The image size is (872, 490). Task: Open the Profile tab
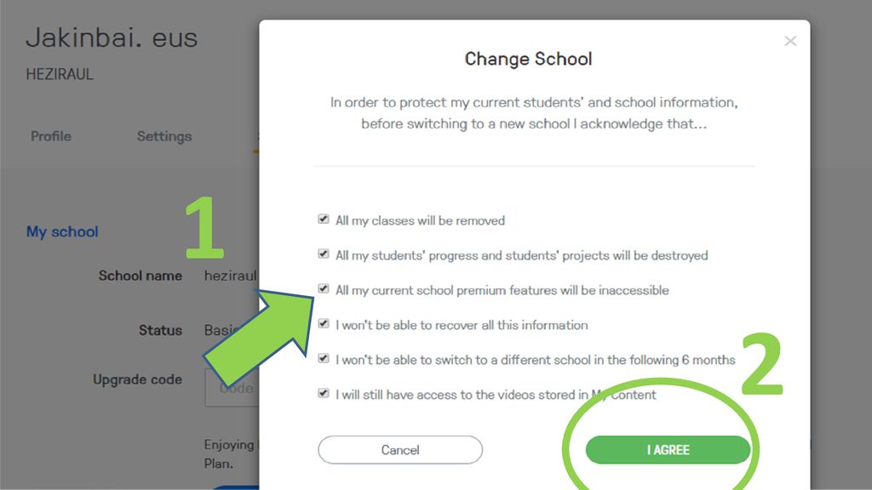pyautogui.click(x=51, y=136)
